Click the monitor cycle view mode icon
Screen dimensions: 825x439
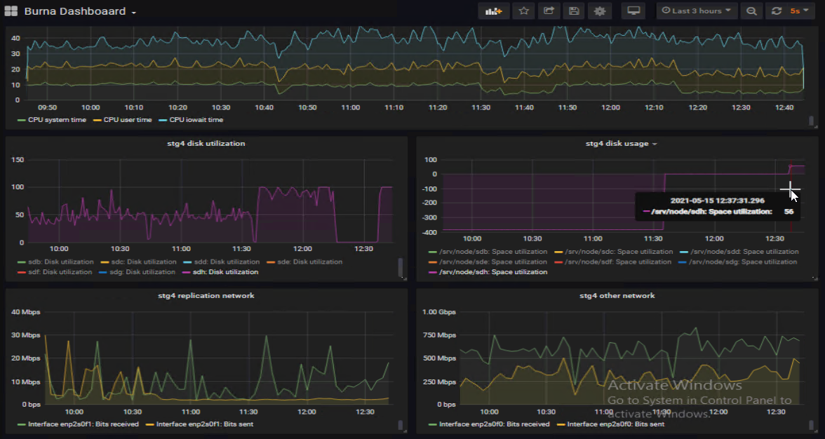pyautogui.click(x=633, y=11)
